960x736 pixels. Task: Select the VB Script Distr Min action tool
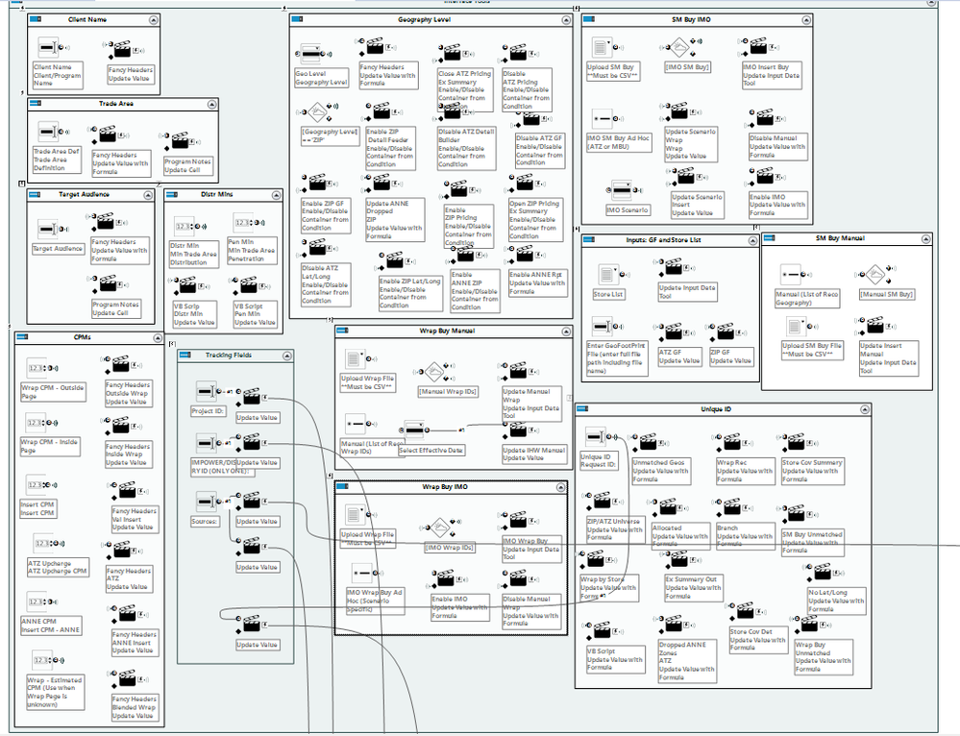point(186,284)
